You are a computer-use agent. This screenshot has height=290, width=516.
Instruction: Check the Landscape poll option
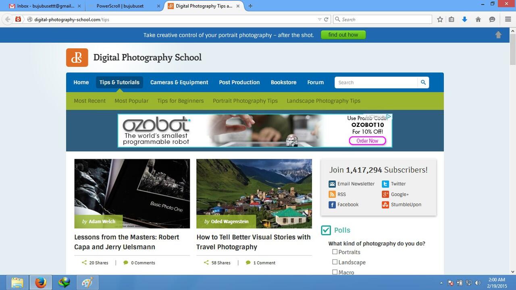coord(335,262)
